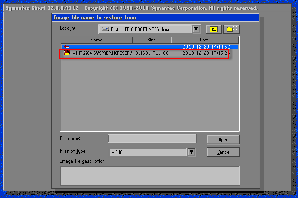The height and width of the screenshot is (198, 298).
Task: Select the WIN7.X86.SYSPREP.NORESERV file name
Action: click(102, 53)
